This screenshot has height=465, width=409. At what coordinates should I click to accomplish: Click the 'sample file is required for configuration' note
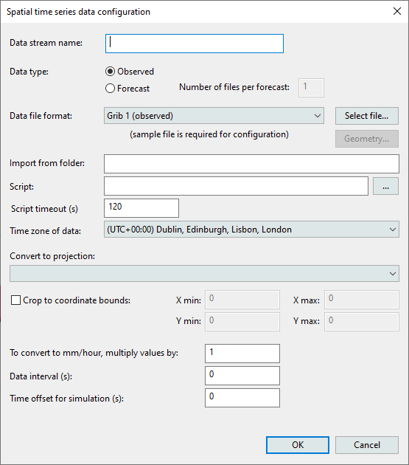click(209, 134)
